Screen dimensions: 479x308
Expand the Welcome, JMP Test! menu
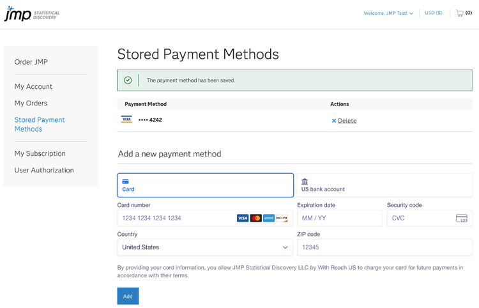point(388,13)
